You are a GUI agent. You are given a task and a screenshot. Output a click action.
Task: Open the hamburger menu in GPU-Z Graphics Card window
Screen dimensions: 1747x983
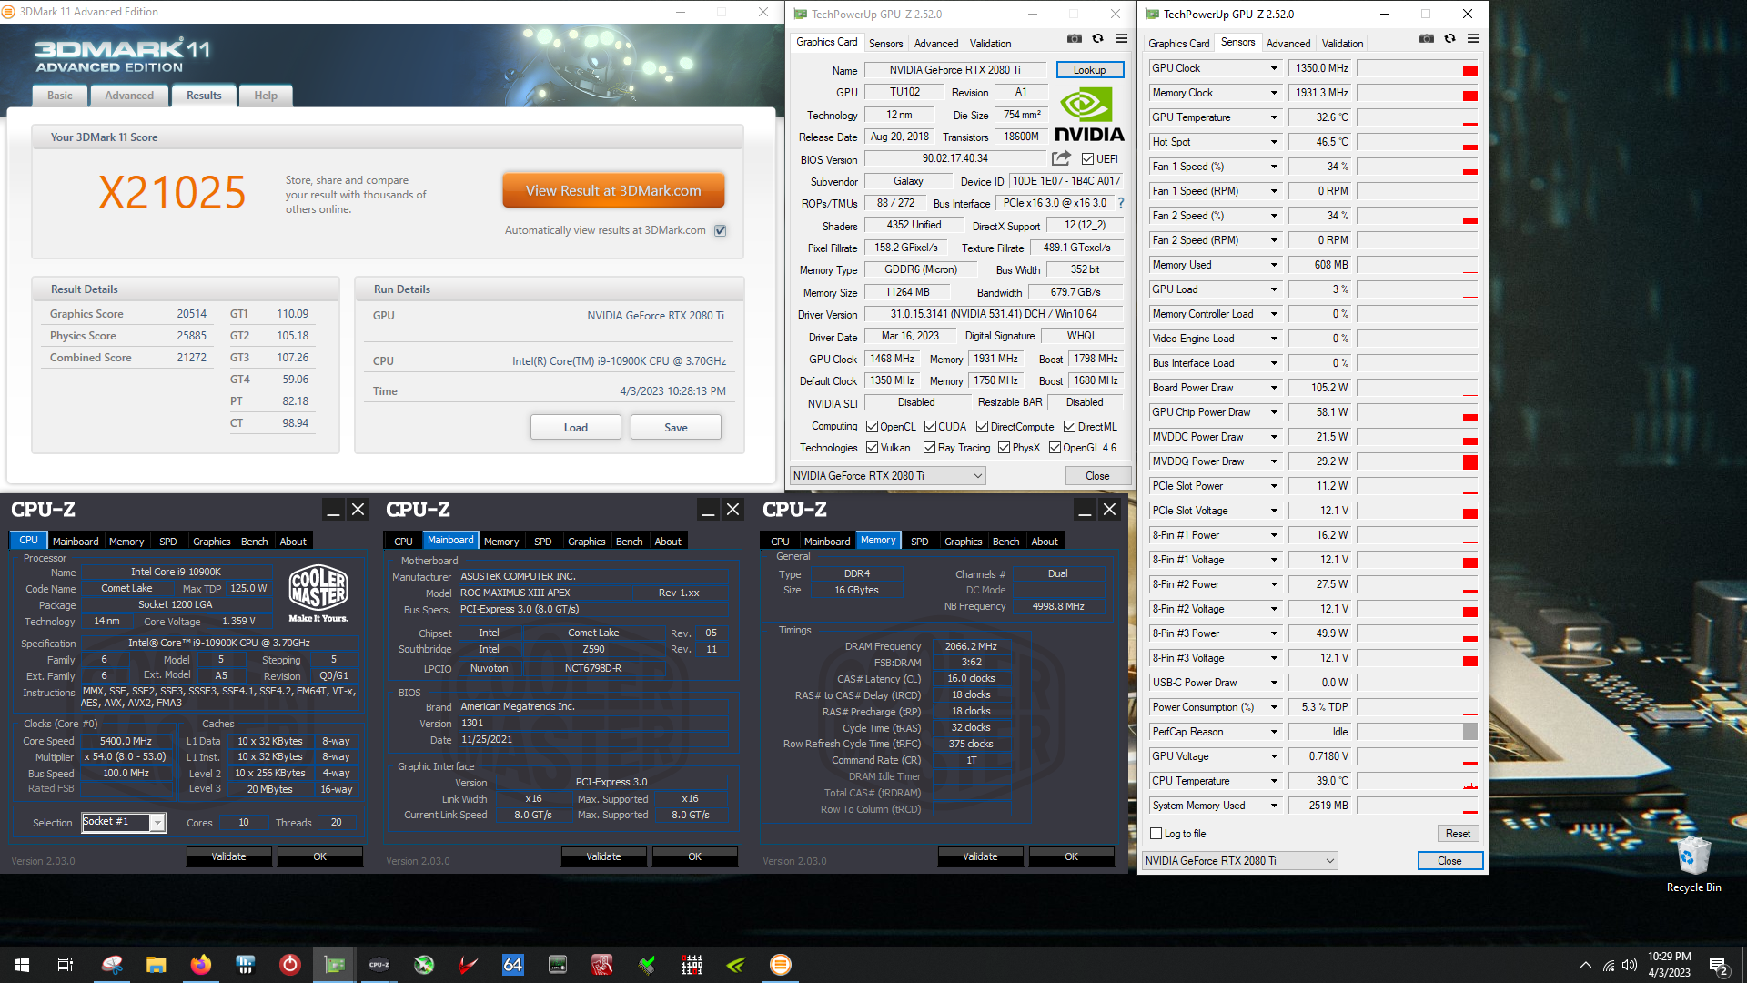[1121, 39]
